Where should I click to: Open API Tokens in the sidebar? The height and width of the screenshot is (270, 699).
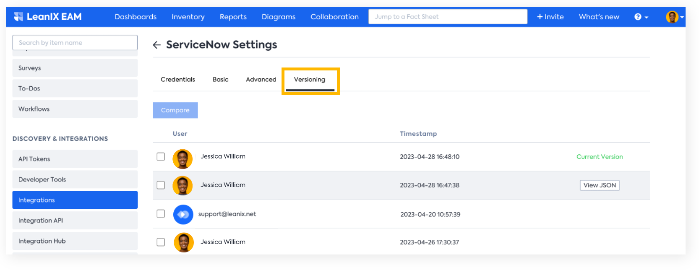pyautogui.click(x=75, y=159)
